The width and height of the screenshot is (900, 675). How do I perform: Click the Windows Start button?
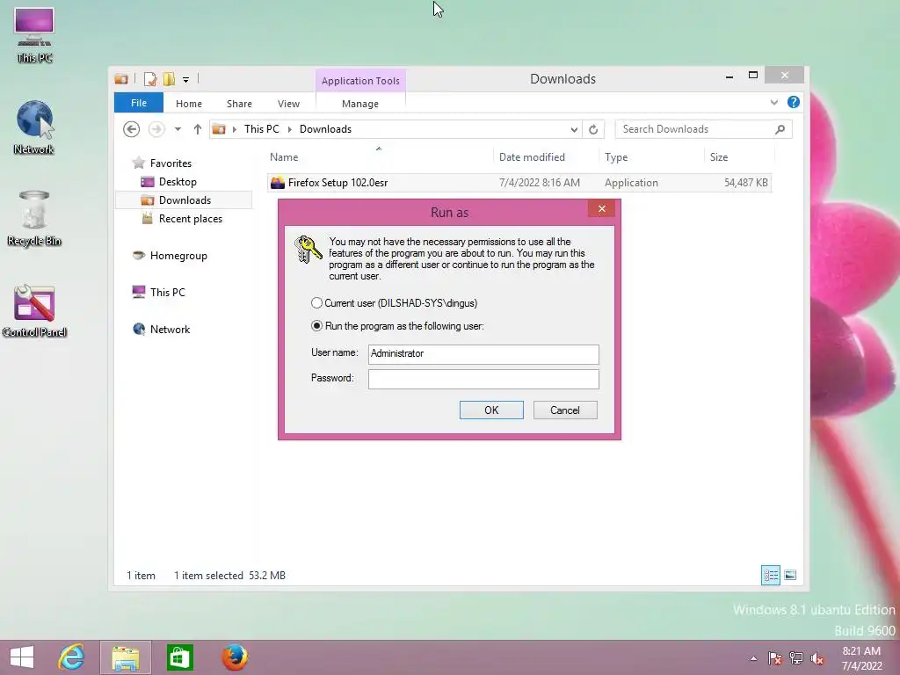point(22,657)
